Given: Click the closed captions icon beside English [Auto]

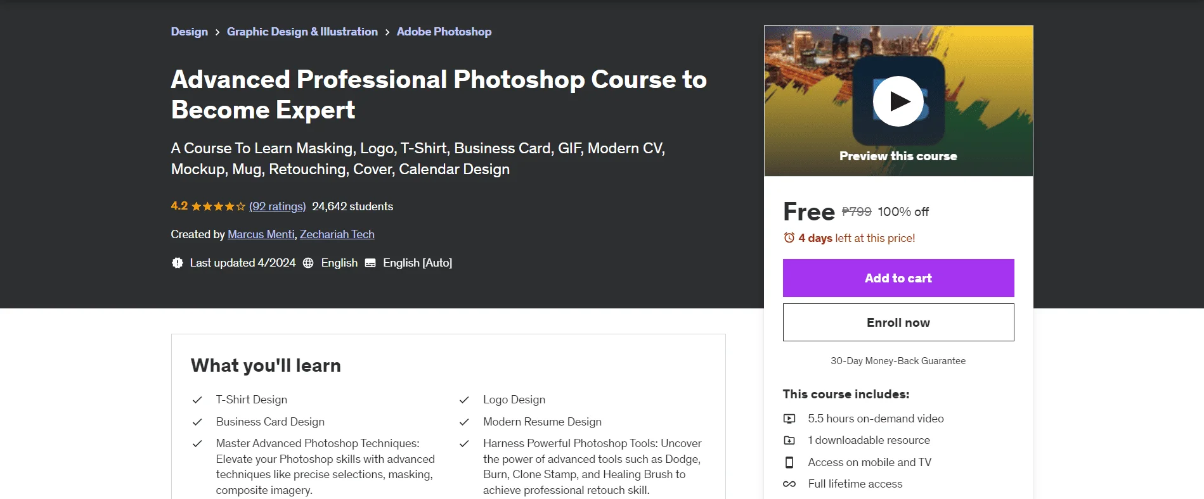Looking at the screenshot, I should point(370,263).
